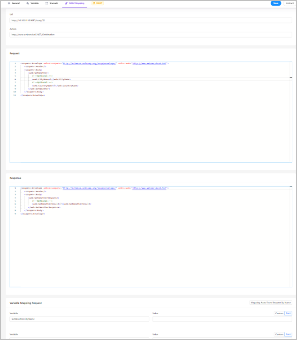Viewport: 297px width, 340px height.
Task: Focus the Url input field
Action: [151, 20]
